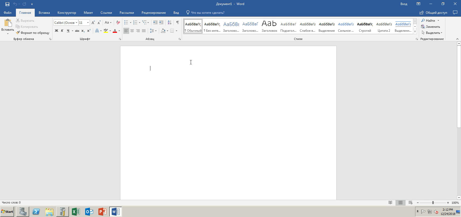Switch to the Рецензирование tab

click(x=154, y=13)
